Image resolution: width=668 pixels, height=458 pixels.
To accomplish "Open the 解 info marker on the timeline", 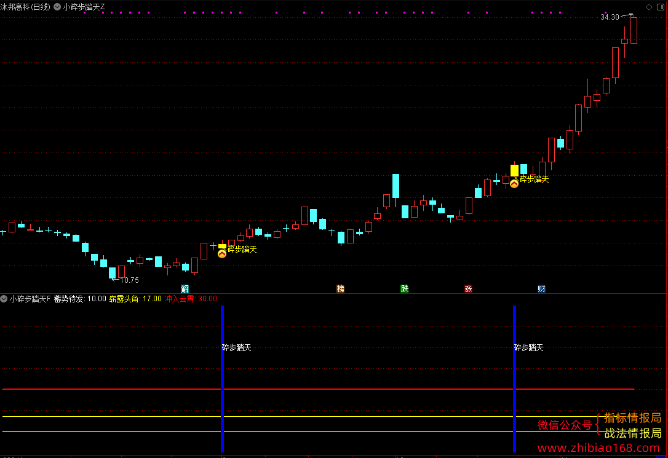I will pos(185,288).
